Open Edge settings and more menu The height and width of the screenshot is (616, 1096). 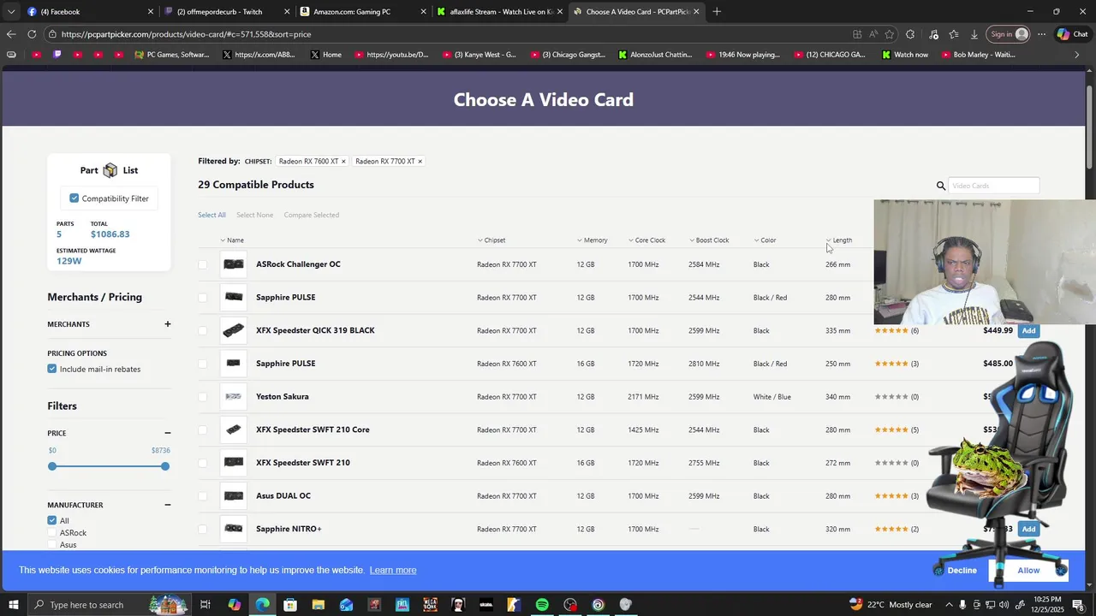1041,34
